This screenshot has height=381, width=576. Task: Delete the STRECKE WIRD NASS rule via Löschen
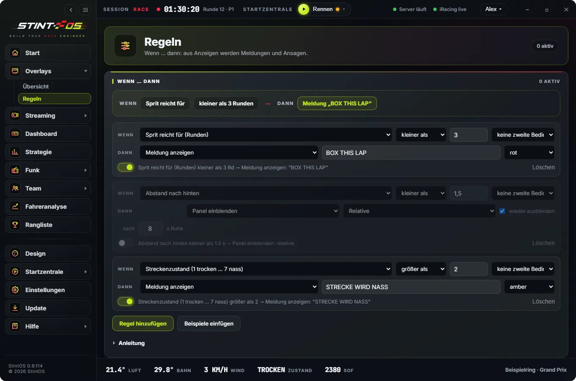[543, 301]
